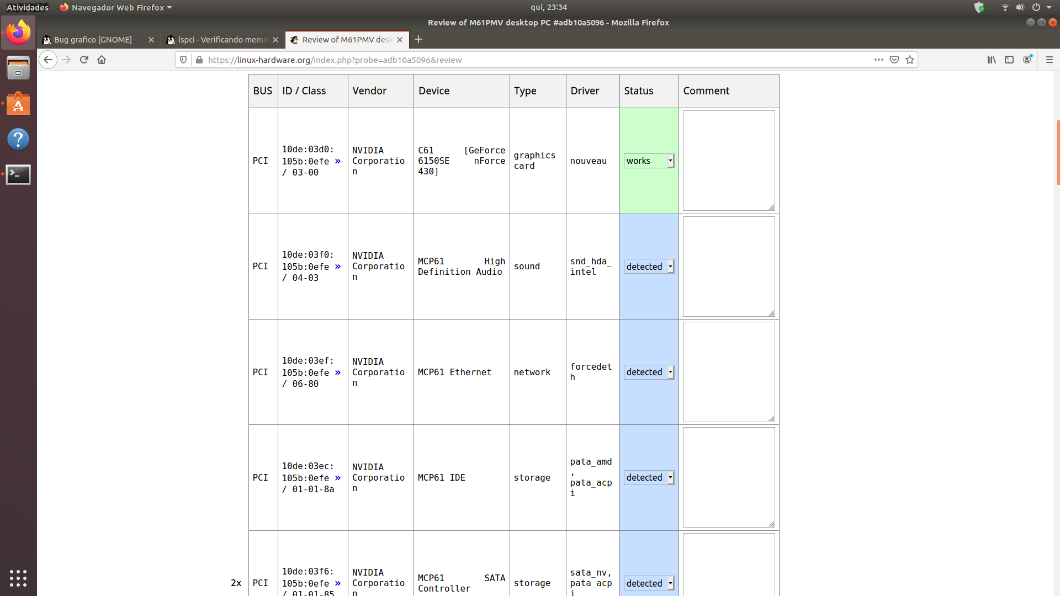Open details link for device 10de:03d0

click(x=338, y=161)
